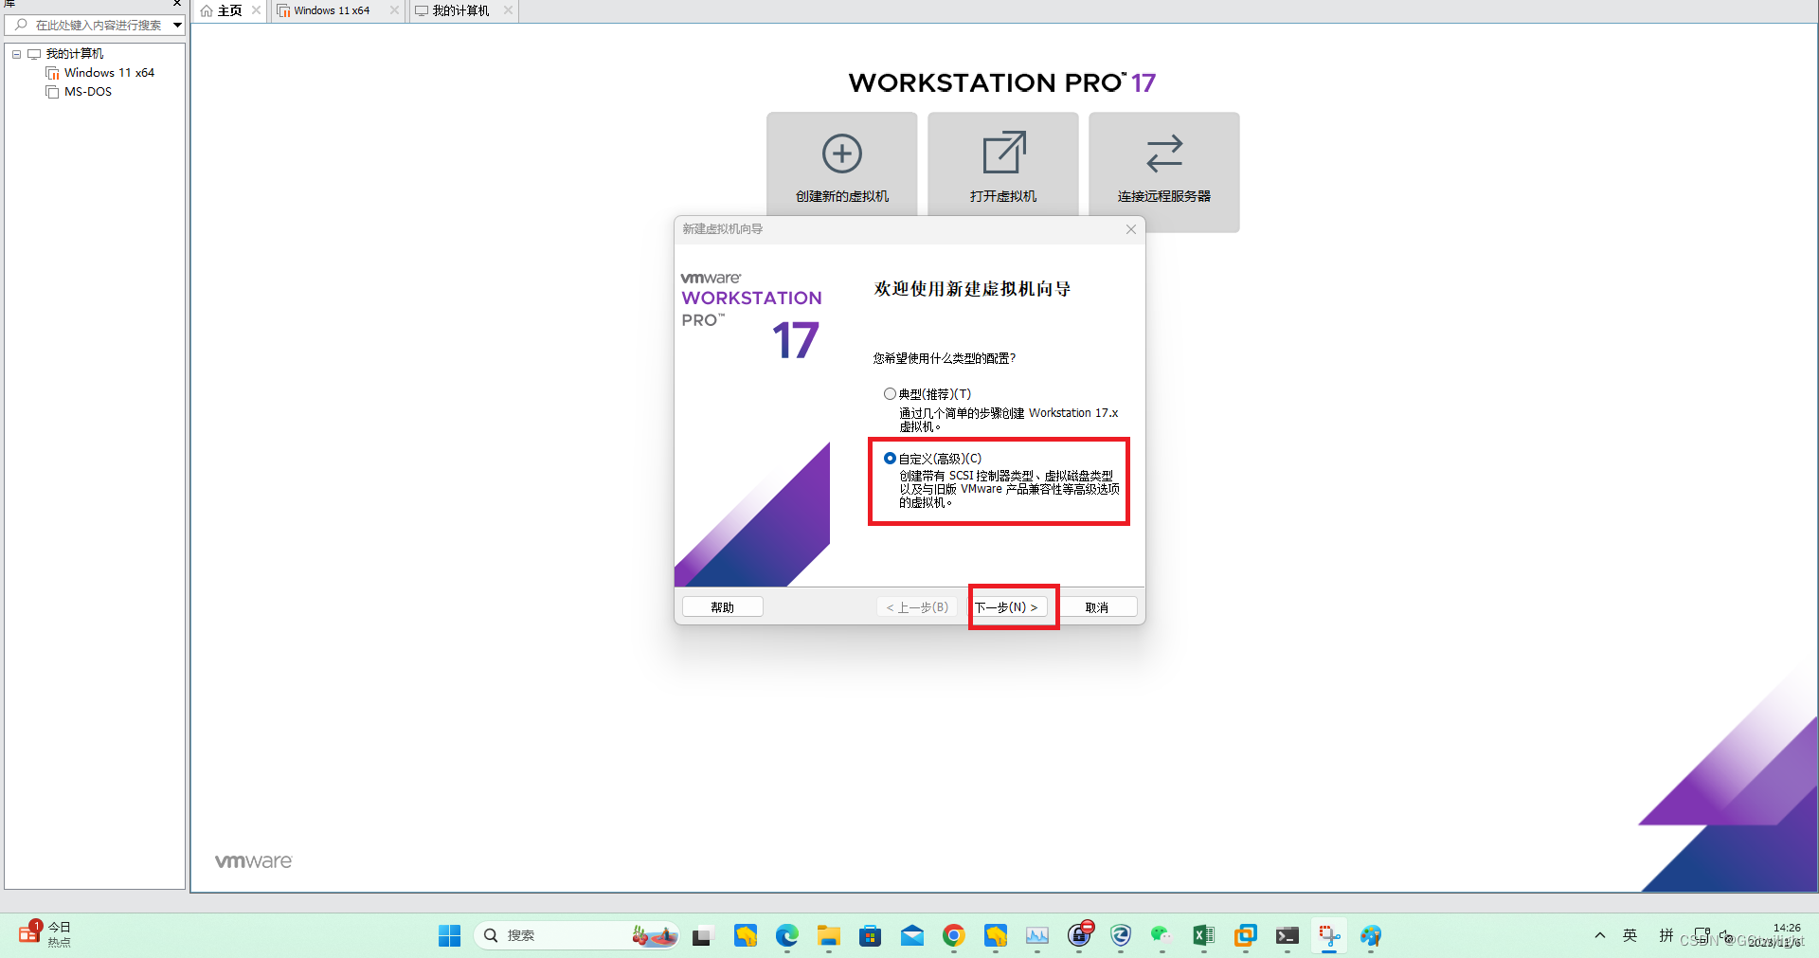
Task: Collapse the My Computer tree node
Action: [x=16, y=54]
